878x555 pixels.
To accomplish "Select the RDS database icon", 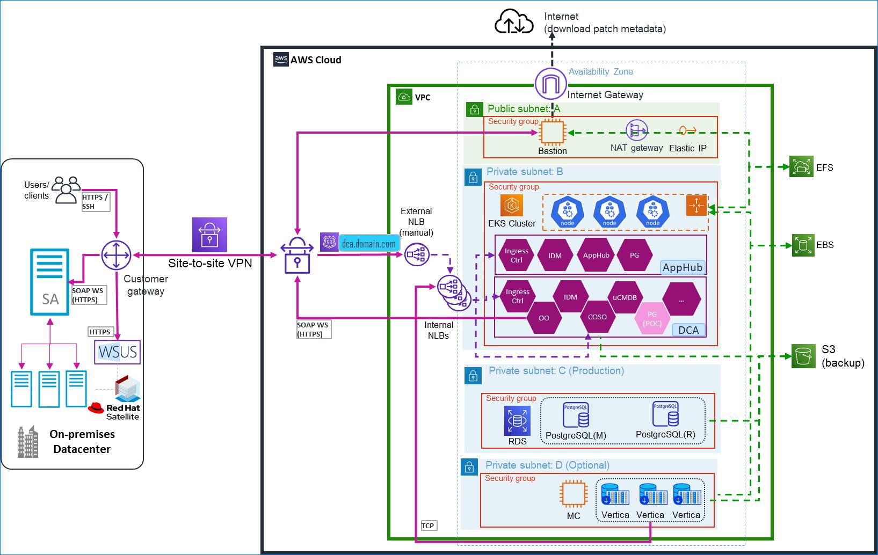I will [x=516, y=421].
